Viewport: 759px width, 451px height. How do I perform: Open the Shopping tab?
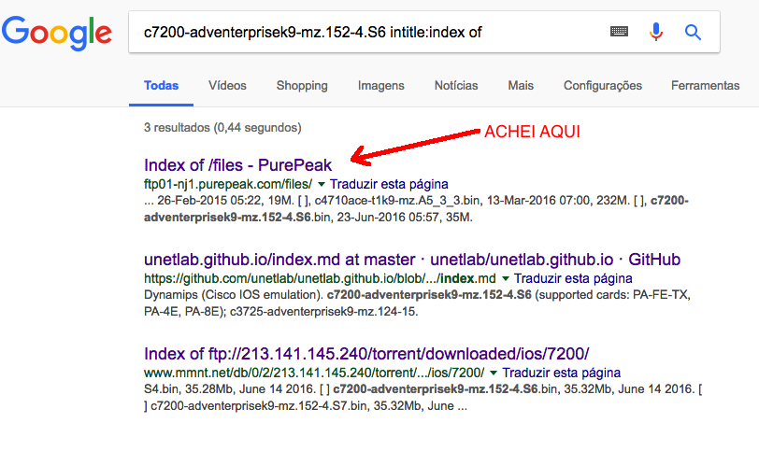point(302,86)
